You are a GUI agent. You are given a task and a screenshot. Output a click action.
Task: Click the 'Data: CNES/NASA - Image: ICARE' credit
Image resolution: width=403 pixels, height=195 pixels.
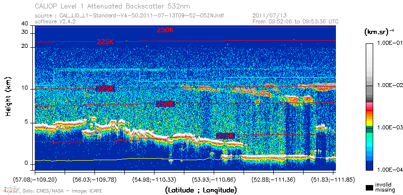click(62, 191)
